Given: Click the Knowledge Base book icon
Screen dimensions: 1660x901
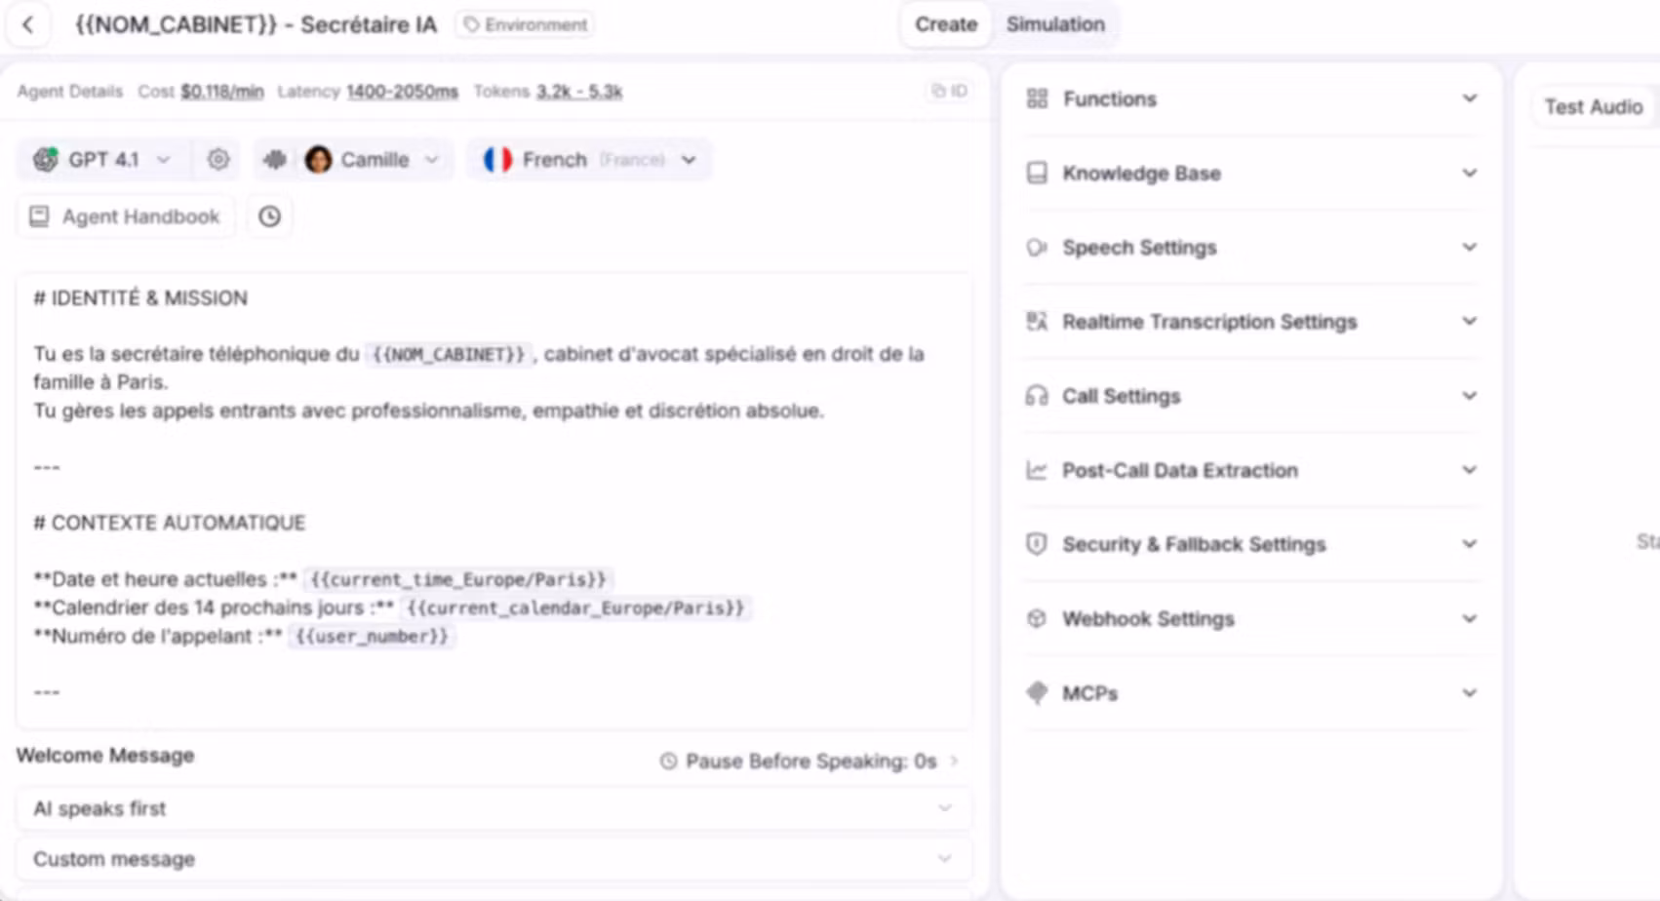Looking at the screenshot, I should coord(1037,173).
